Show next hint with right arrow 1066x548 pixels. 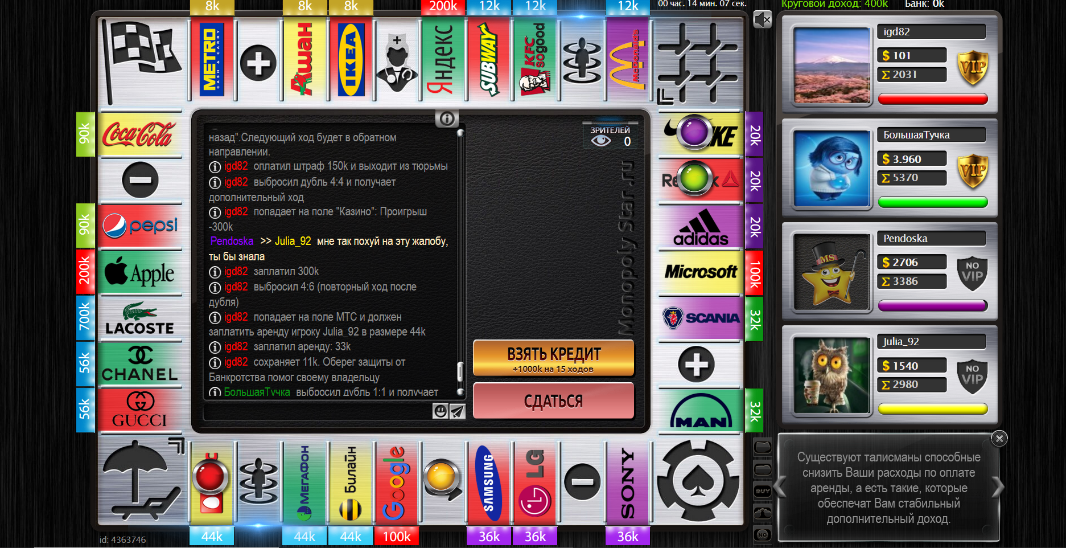pos(998,487)
